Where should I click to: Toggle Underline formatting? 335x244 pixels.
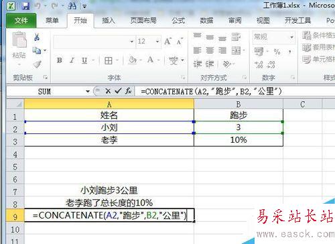84,60
